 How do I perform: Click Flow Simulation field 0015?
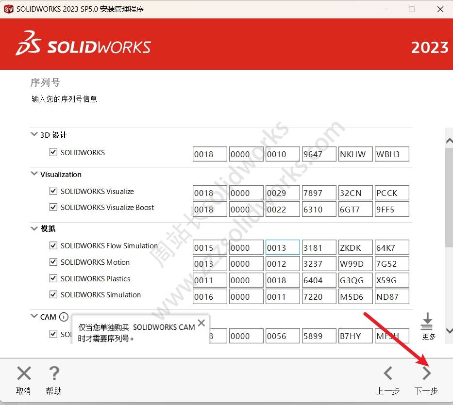coord(210,247)
